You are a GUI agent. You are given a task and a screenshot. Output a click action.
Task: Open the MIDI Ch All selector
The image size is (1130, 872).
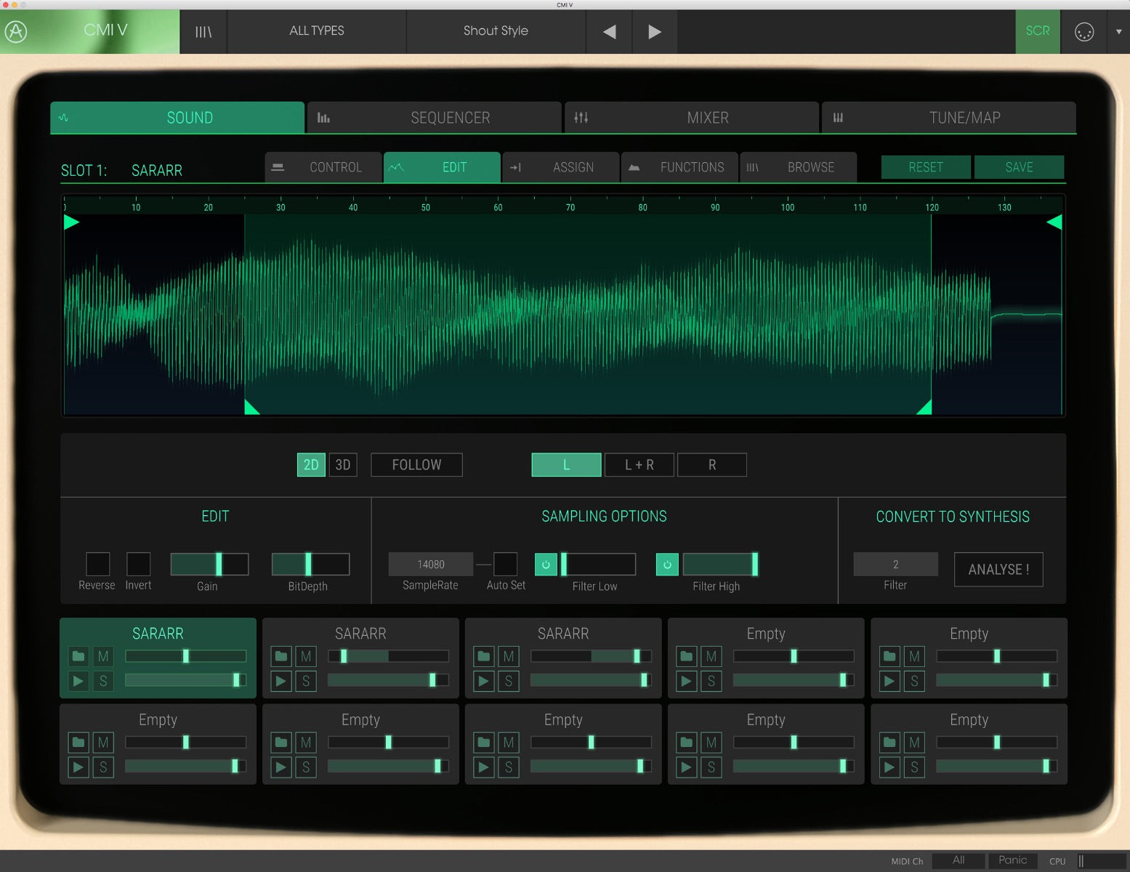click(x=959, y=860)
